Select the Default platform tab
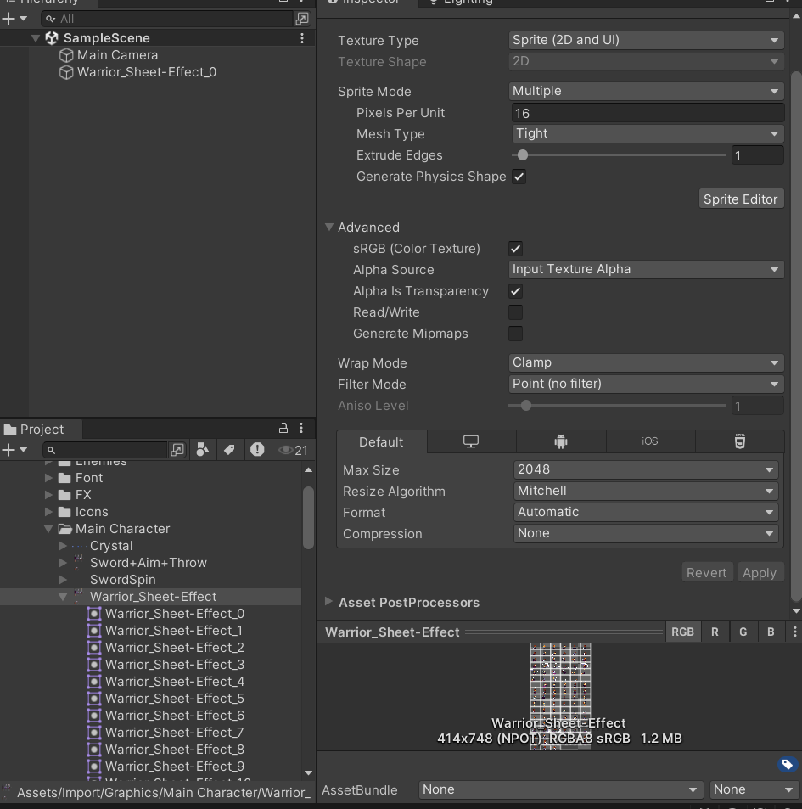The width and height of the screenshot is (802, 809). pos(382,442)
